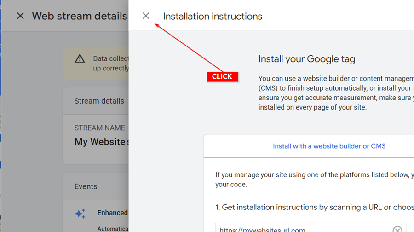The height and width of the screenshot is (232, 414).
Task: Select the My Website's stream name value
Action: coord(102,142)
